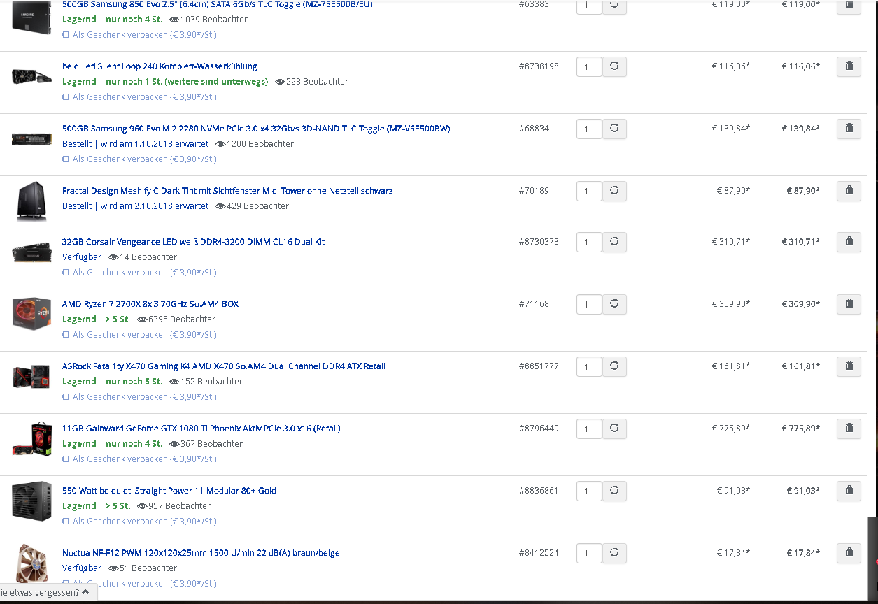Open ASRock Fatal1ty X470 Gaming K4 link

[x=224, y=366]
